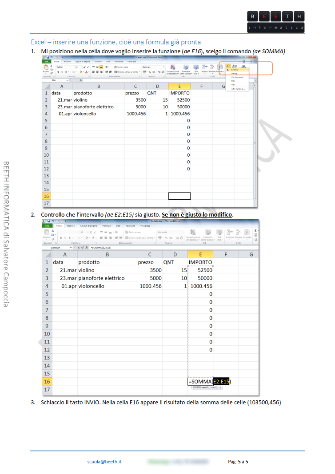Click cell 1000.456 in column C of upper sheet
The height and width of the screenshot is (474, 335).
(136, 114)
